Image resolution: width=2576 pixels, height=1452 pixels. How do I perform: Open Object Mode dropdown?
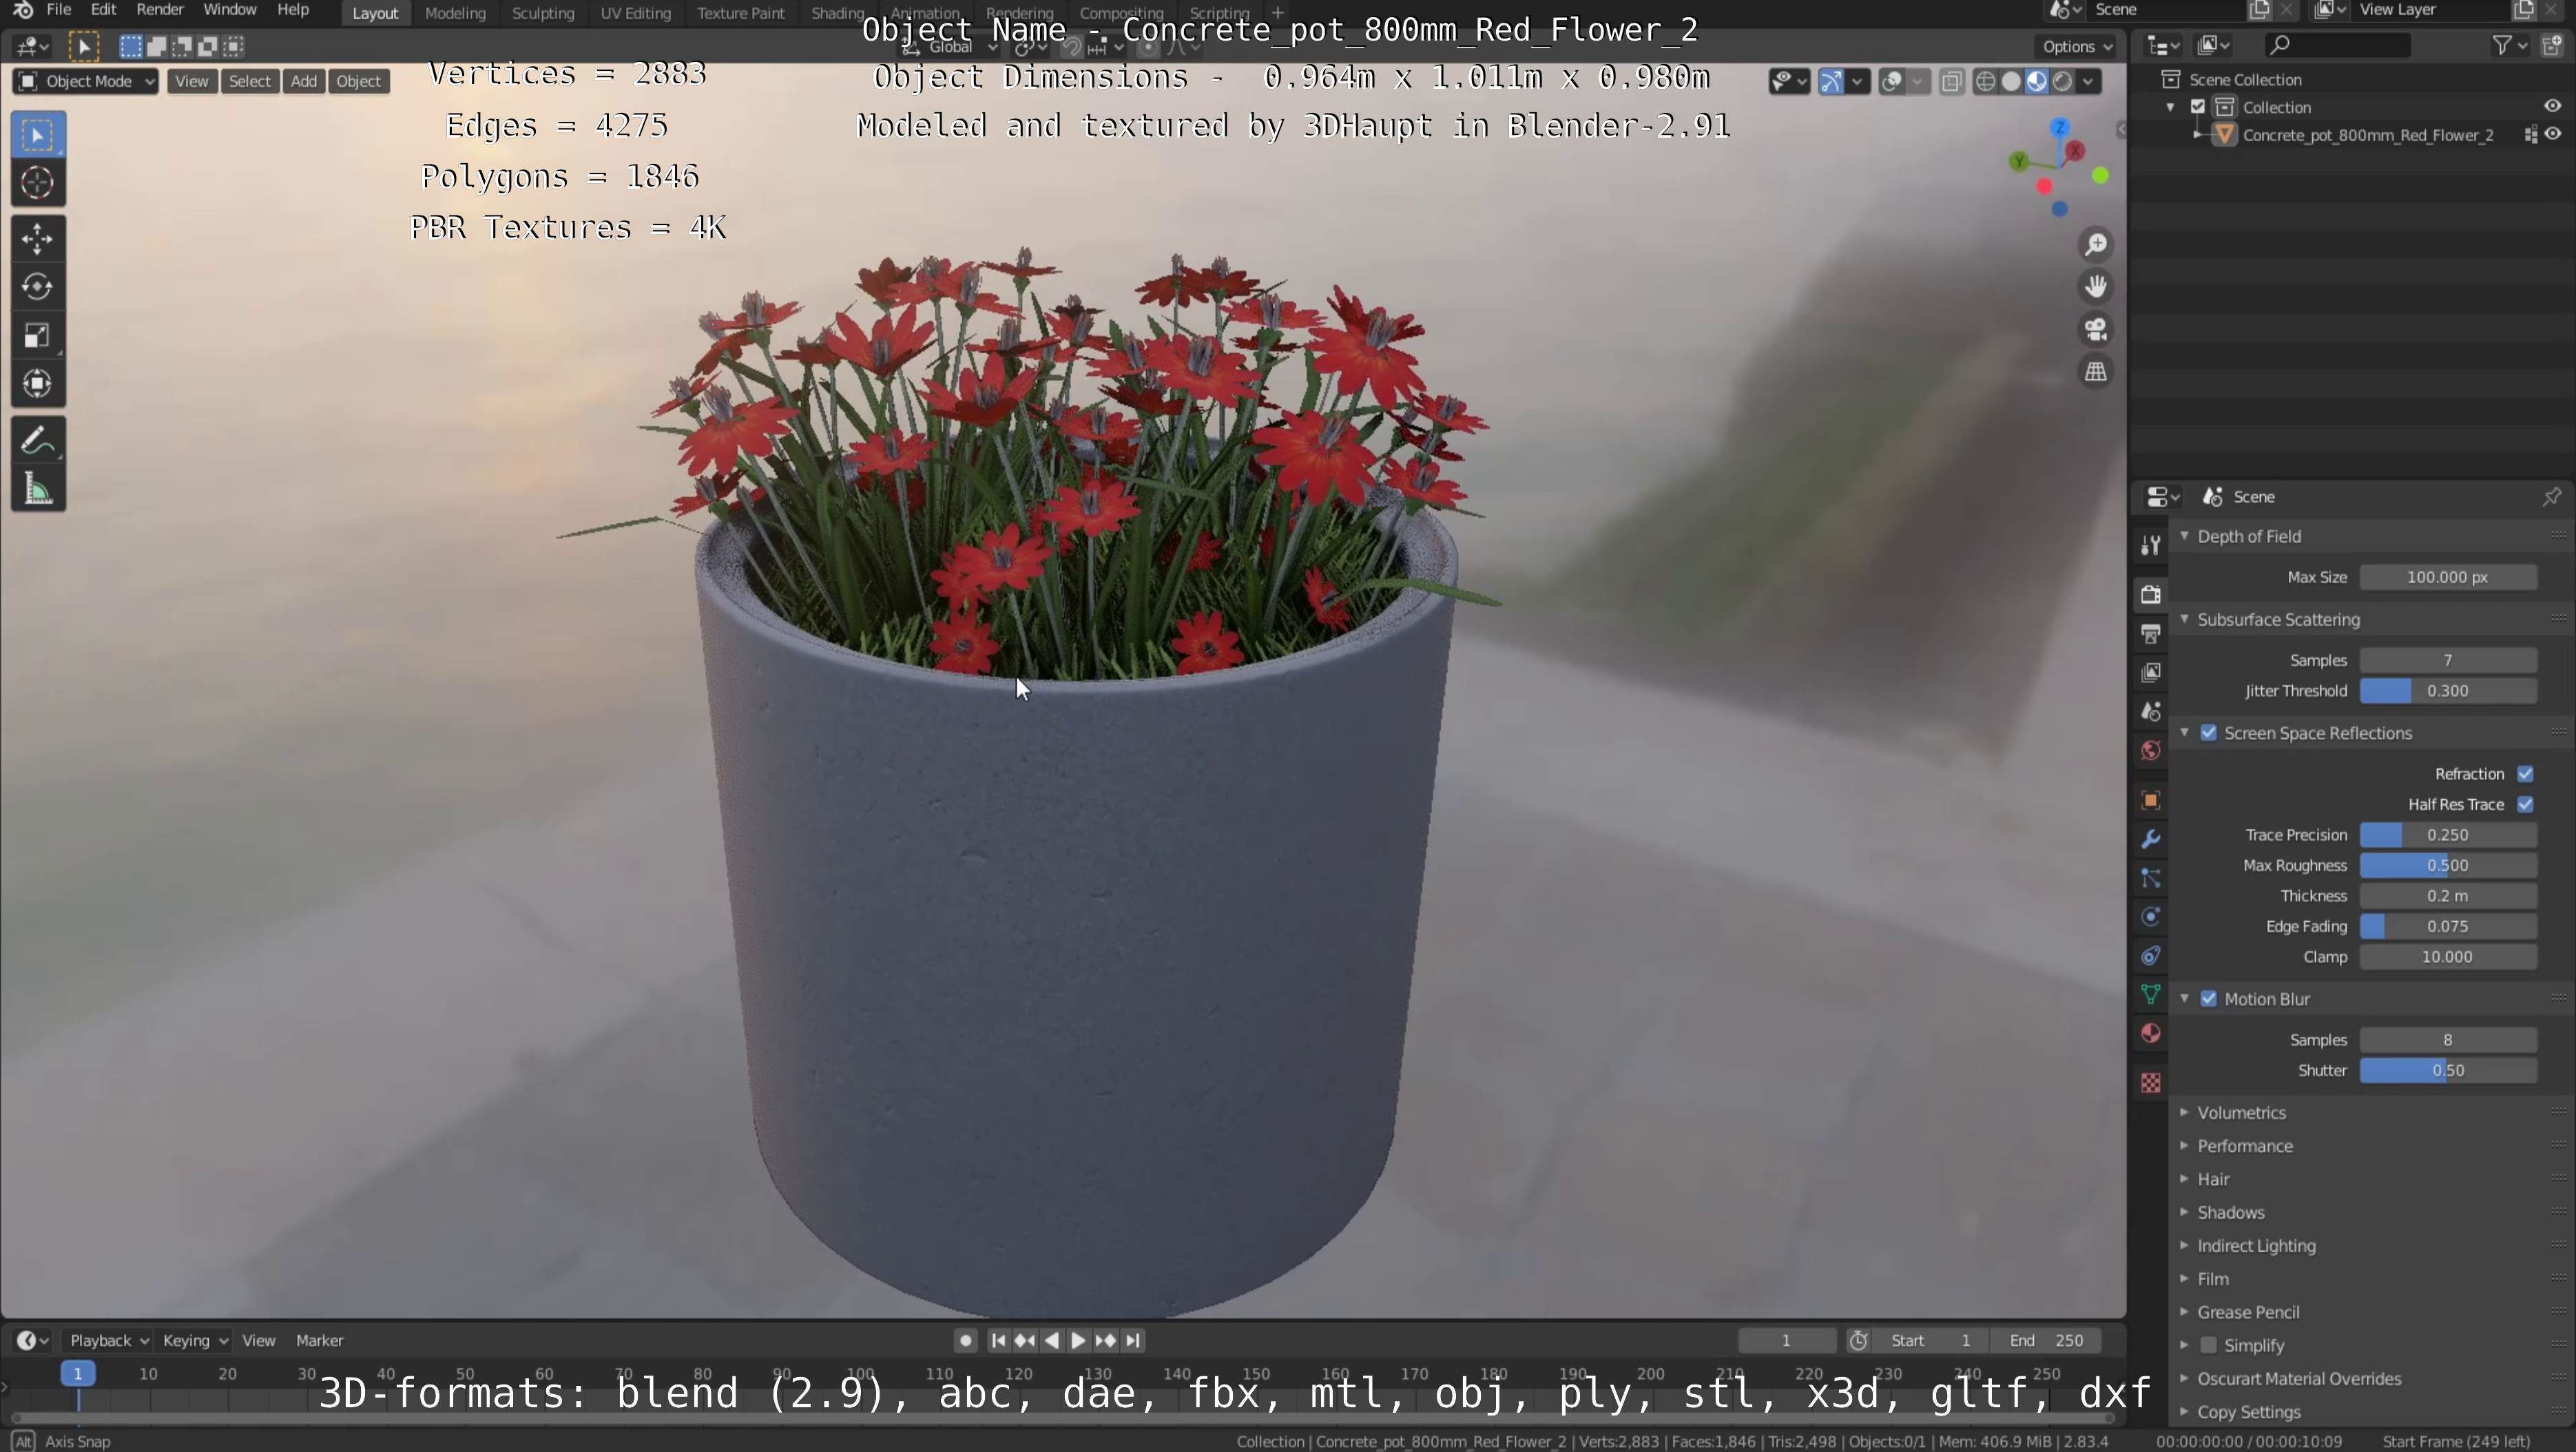[86, 82]
